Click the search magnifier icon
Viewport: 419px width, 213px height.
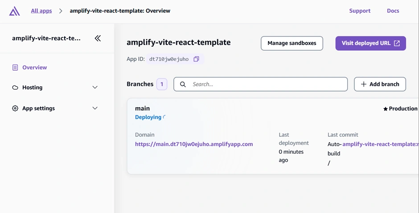[183, 84]
